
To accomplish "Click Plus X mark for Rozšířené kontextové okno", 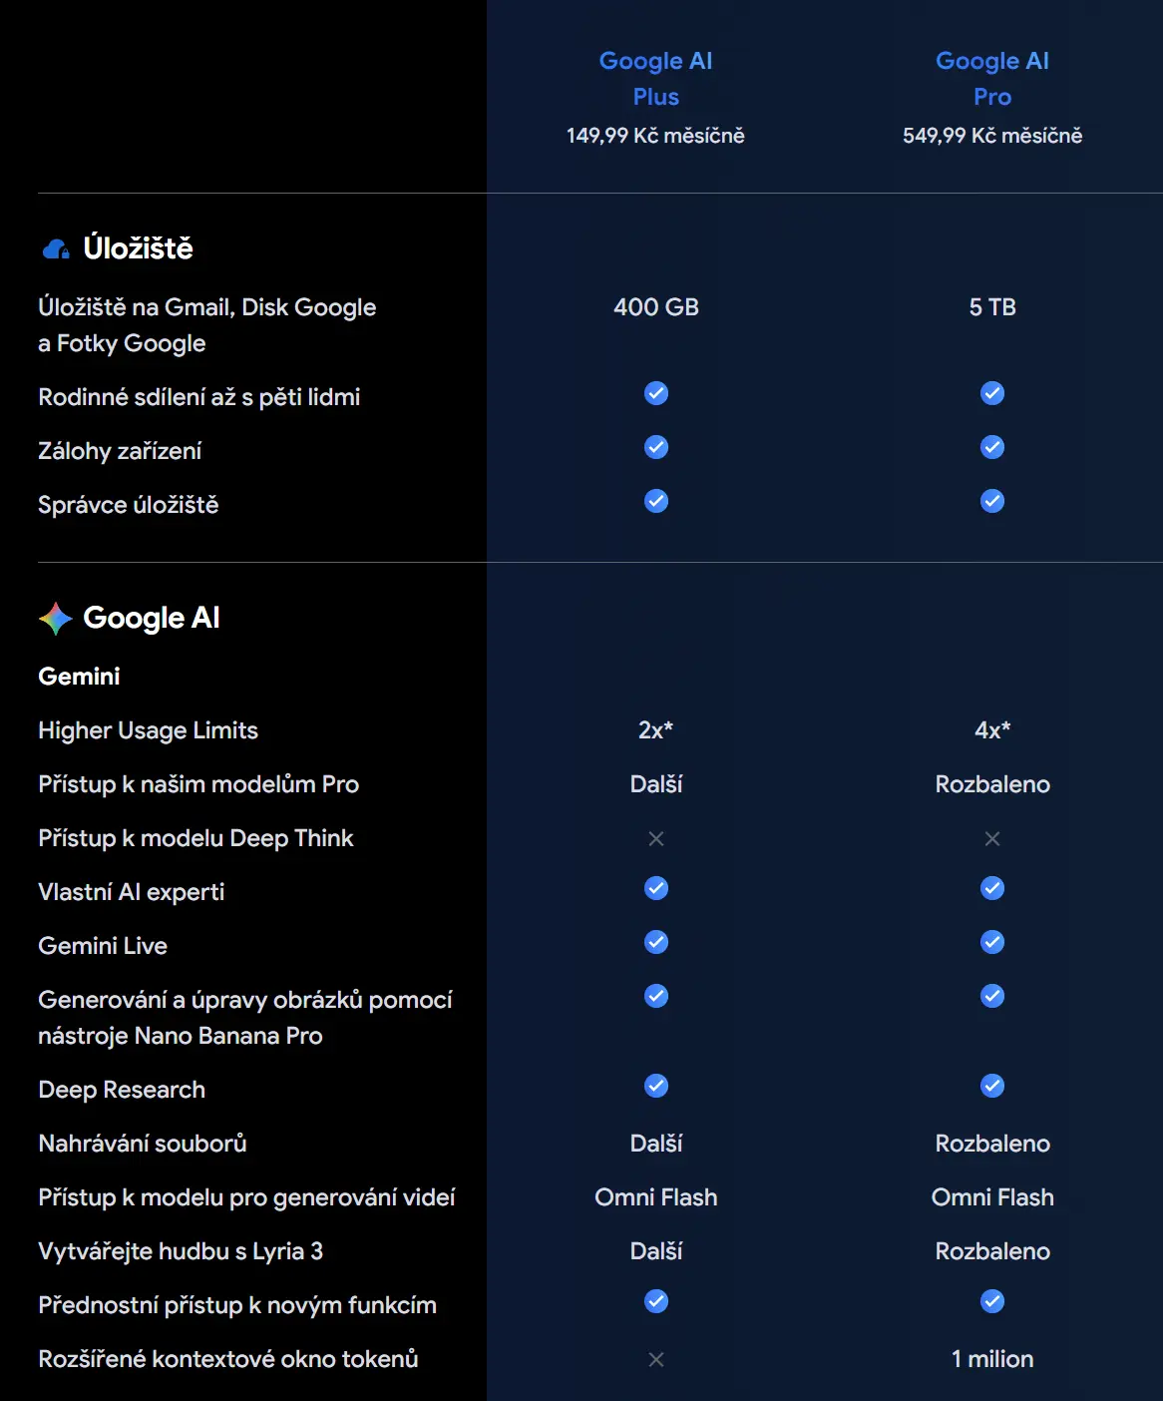I will pos(656,1360).
